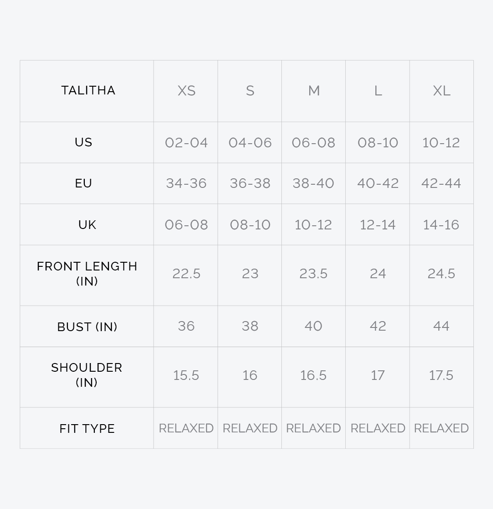Click RELAXED fit type under XL
493x509 pixels.
click(441, 428)
